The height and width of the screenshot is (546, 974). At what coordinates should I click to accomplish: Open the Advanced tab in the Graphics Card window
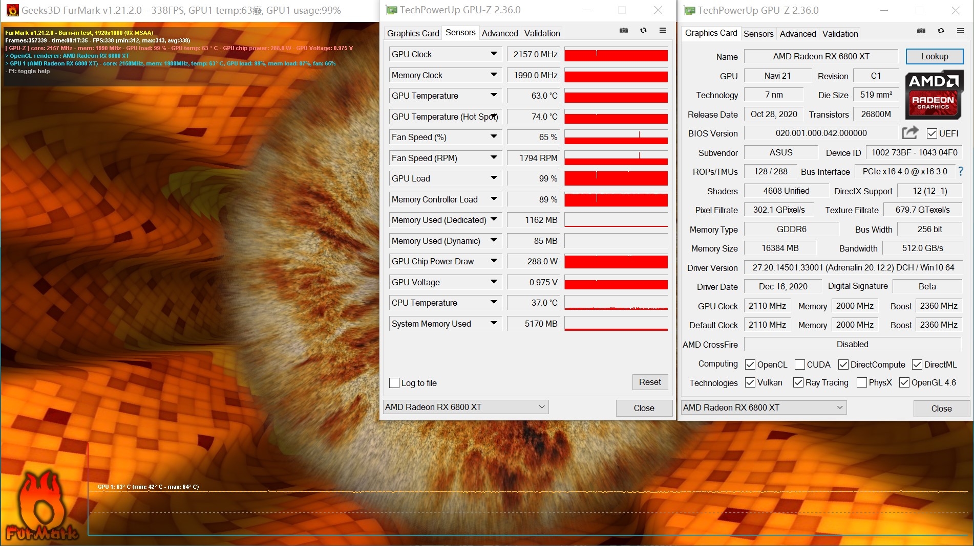pyautogui.click(x=798, y=34)
